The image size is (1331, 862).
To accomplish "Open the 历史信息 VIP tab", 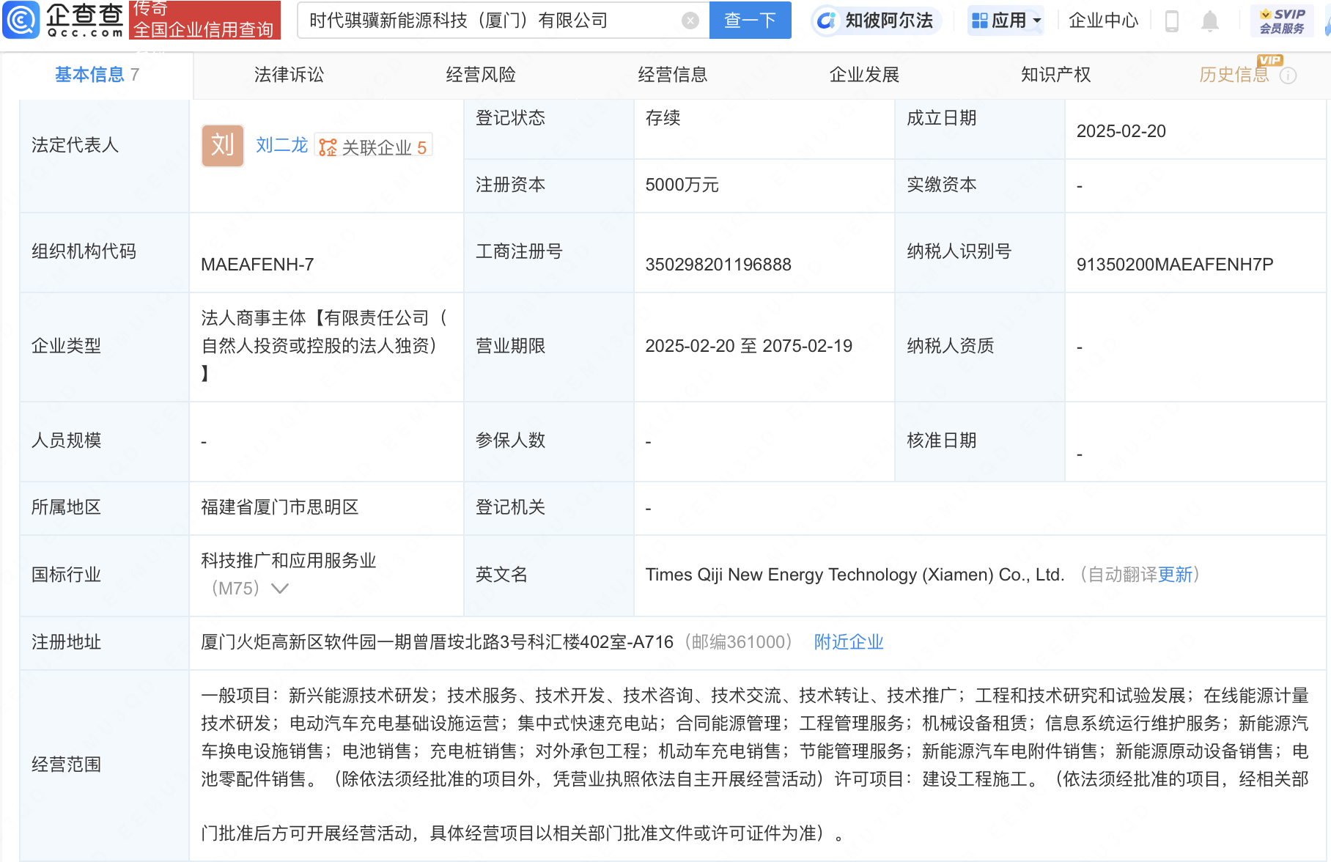I will (x=1234, y=75).
